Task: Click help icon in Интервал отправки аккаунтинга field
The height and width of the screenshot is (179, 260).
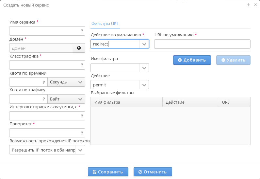Action: [82, 116]
